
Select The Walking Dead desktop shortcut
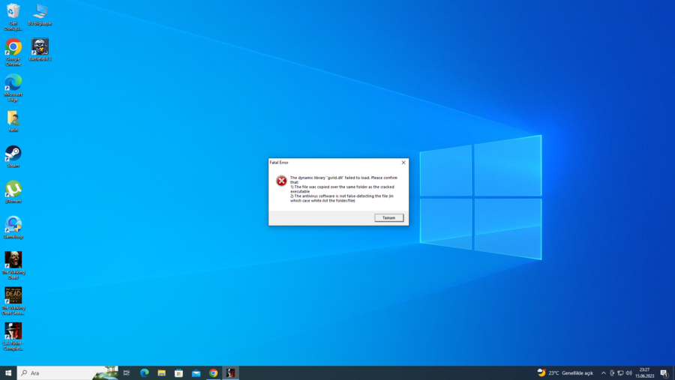(x=13, y=265)
